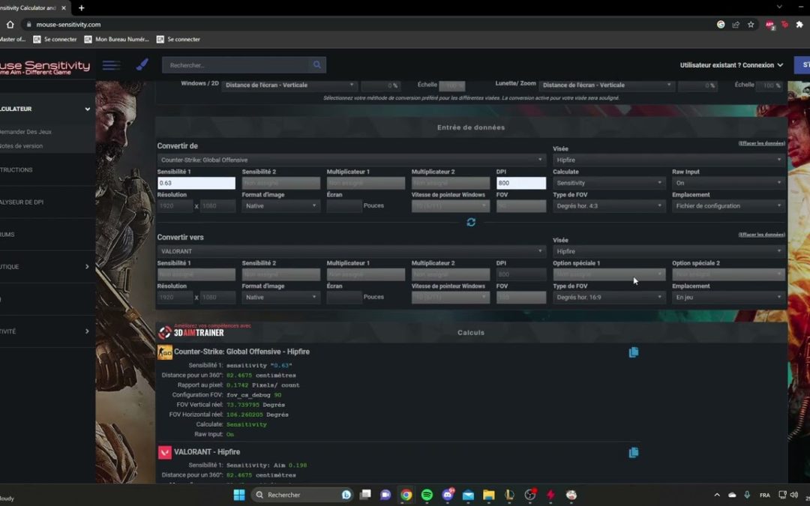
Task: Open File Explorer from the taskbar
Action: pyautogui.click(x=489, y=495)
